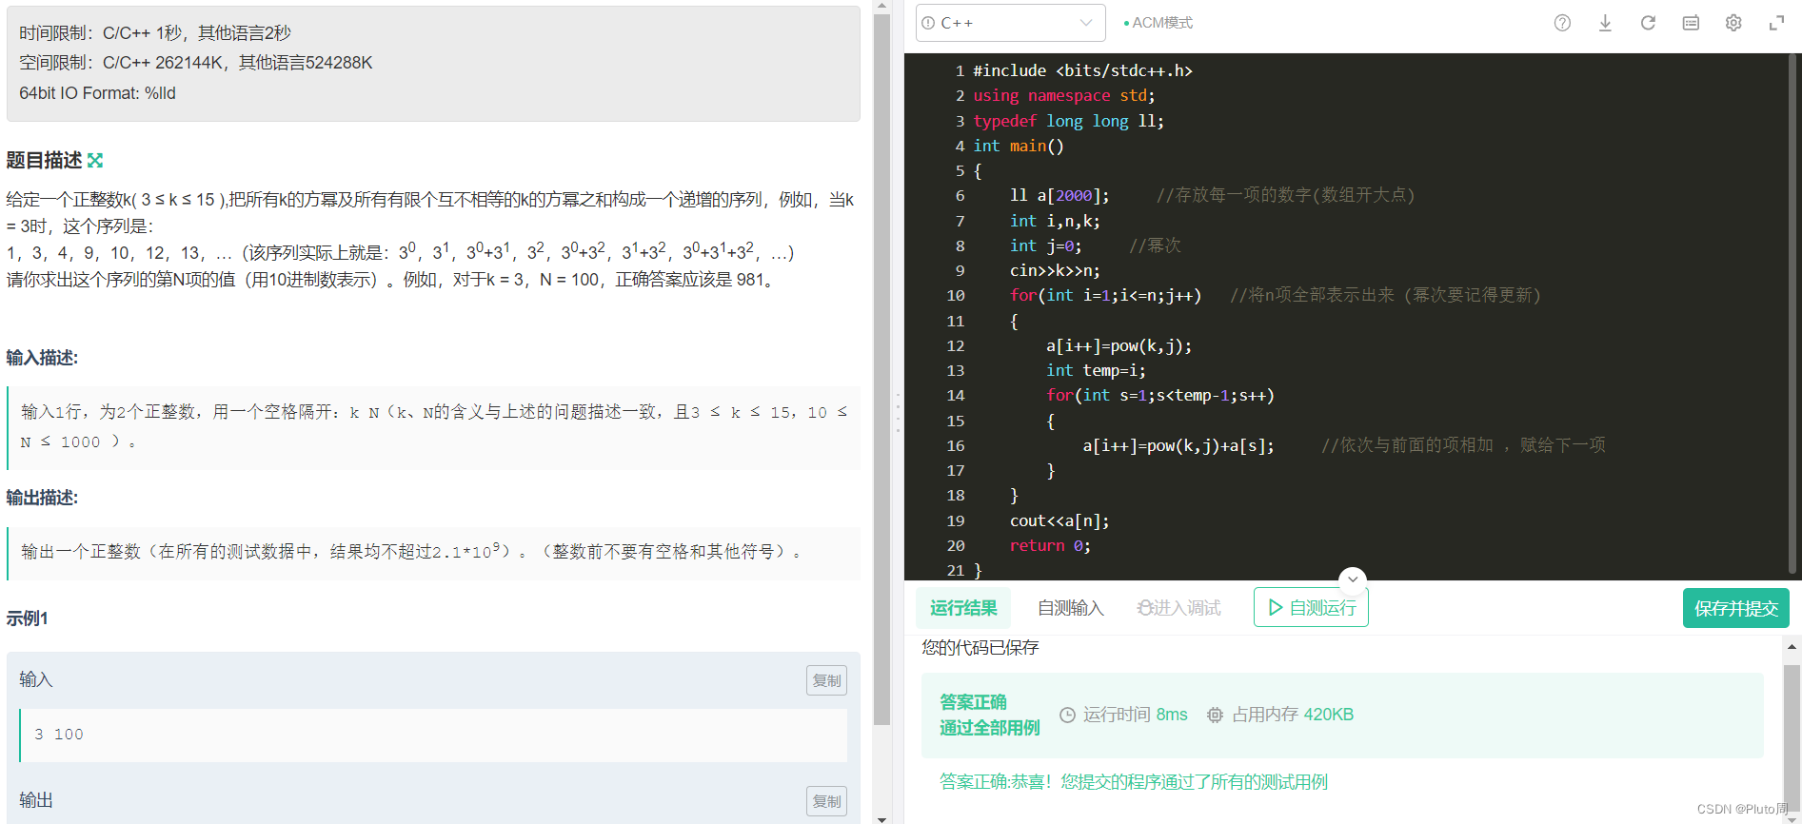The width and height of the screenshot is (1802, 824).
Task: Click the 64bit IO Format line
Action: (x=97, y=93)
